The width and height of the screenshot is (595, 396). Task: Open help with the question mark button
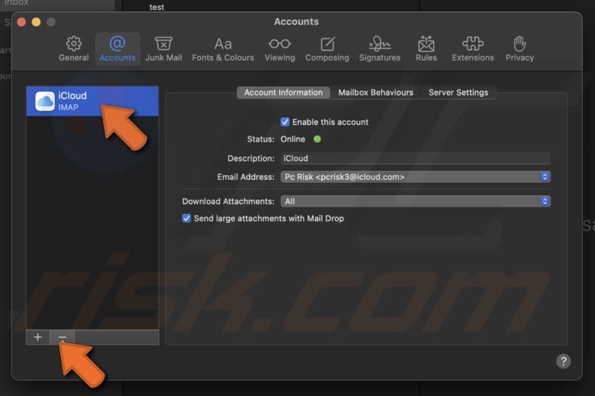tap(563, 361)
